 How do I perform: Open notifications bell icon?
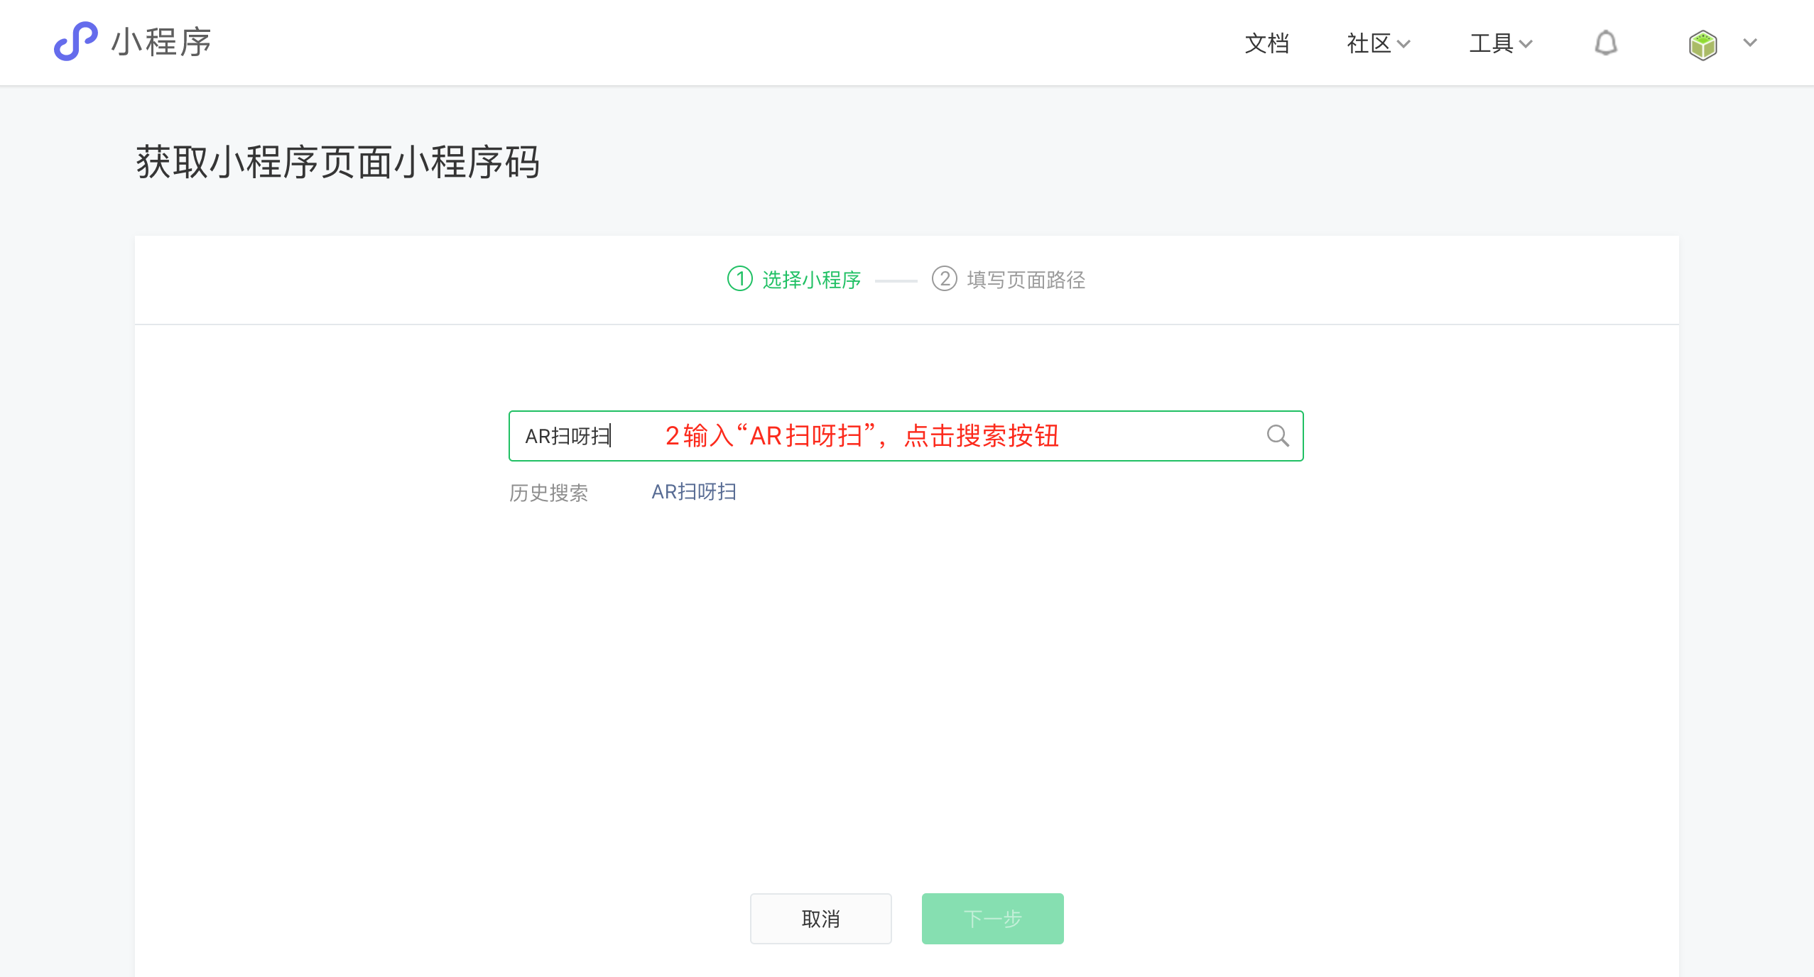point(1605,43)
